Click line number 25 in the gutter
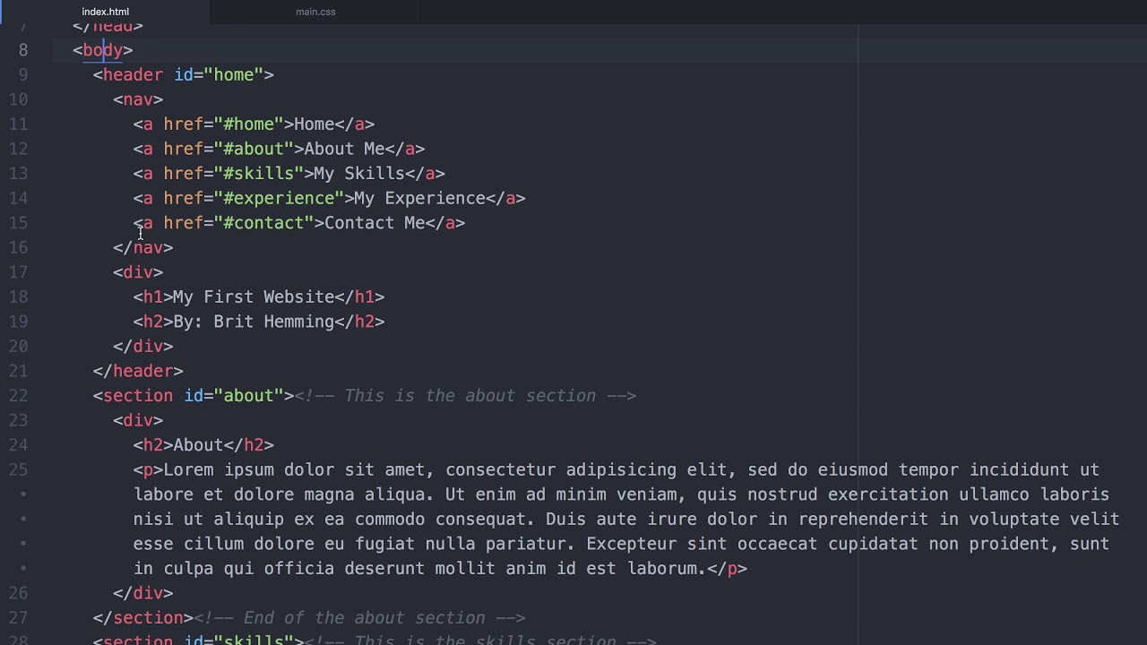This screenshot has width=1147, height=645. [x=19, y=470]
